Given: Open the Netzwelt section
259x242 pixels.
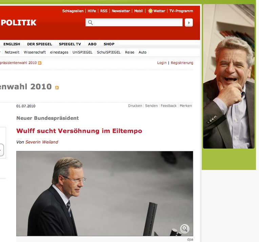Looking at the screenshot, I should [x=12, y=52].
